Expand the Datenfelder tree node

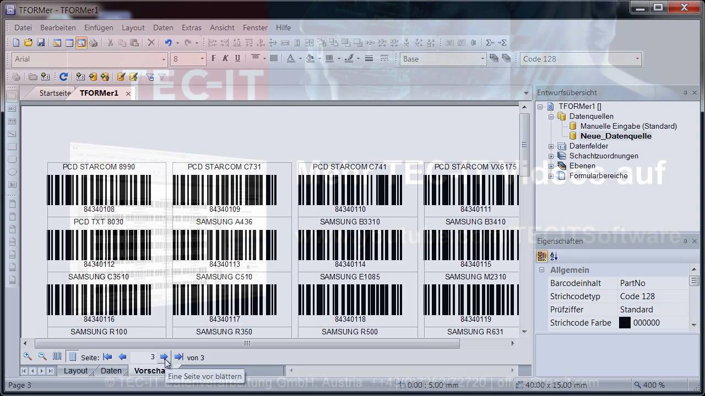[x=551, y=146]
